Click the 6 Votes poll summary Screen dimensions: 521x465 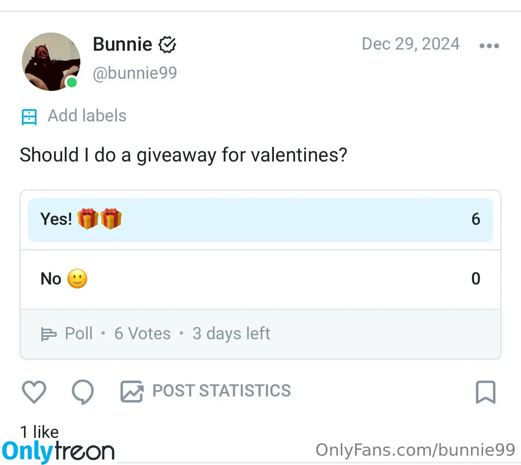[142, 334]
